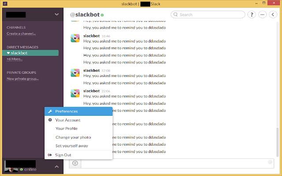Click the upload file arrow icon
282x176 pixels.
(x=75, y=163)
